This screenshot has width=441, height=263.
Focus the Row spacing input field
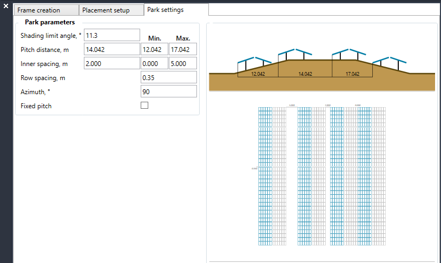(x=168, y=77)
